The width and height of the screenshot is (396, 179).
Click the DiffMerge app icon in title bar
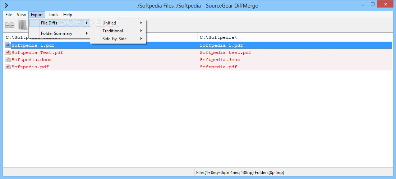[6, 5]
